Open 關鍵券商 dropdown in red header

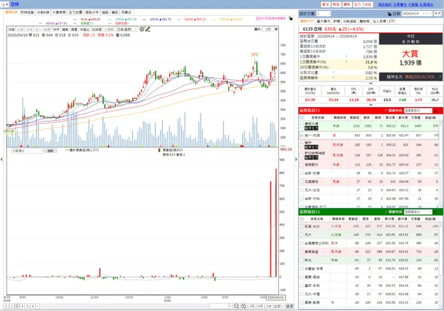click(x=418, y=110)
